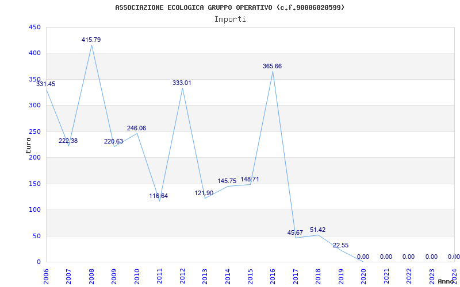This screenshot has width=460, height=287.
Task: Click the 50 y-axis tick label
Action: 36,236
